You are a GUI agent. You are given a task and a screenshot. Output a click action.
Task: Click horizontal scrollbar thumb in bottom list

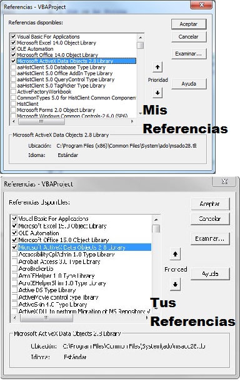tap(46, 317)
